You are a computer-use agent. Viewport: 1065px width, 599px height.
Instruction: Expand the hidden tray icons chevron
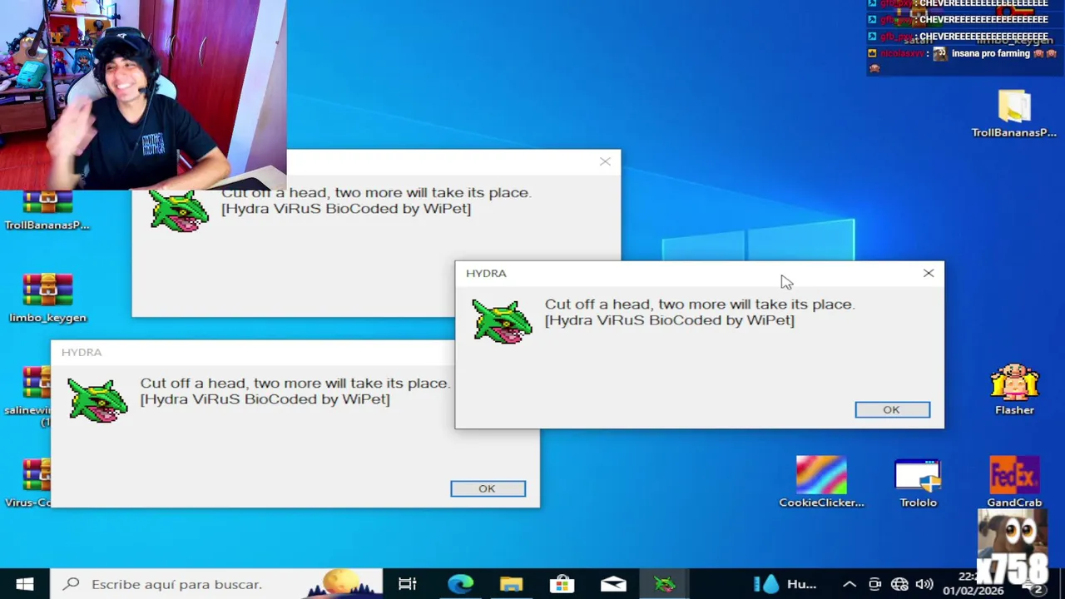pyautogui.click(x=850, y=584)
